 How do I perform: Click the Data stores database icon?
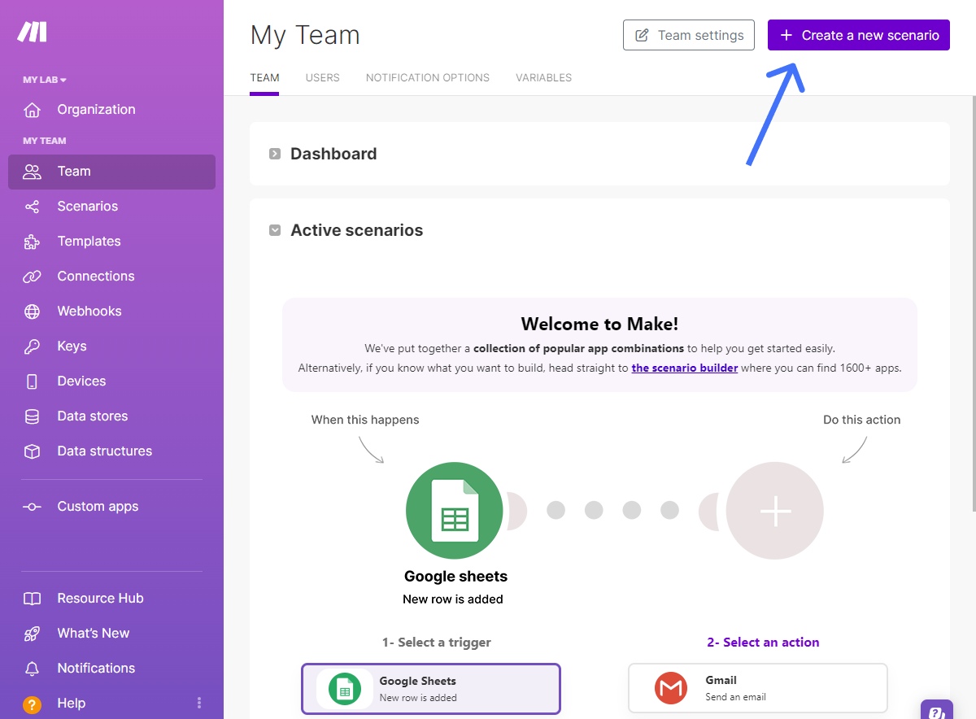32,416
